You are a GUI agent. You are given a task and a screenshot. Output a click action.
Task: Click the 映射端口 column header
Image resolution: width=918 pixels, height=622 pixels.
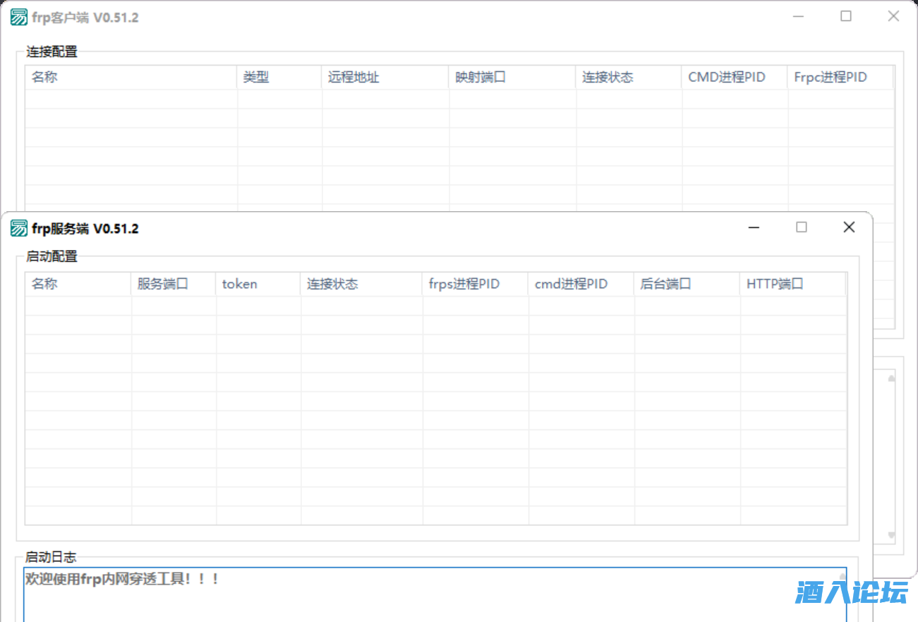(x=512, y=78)
